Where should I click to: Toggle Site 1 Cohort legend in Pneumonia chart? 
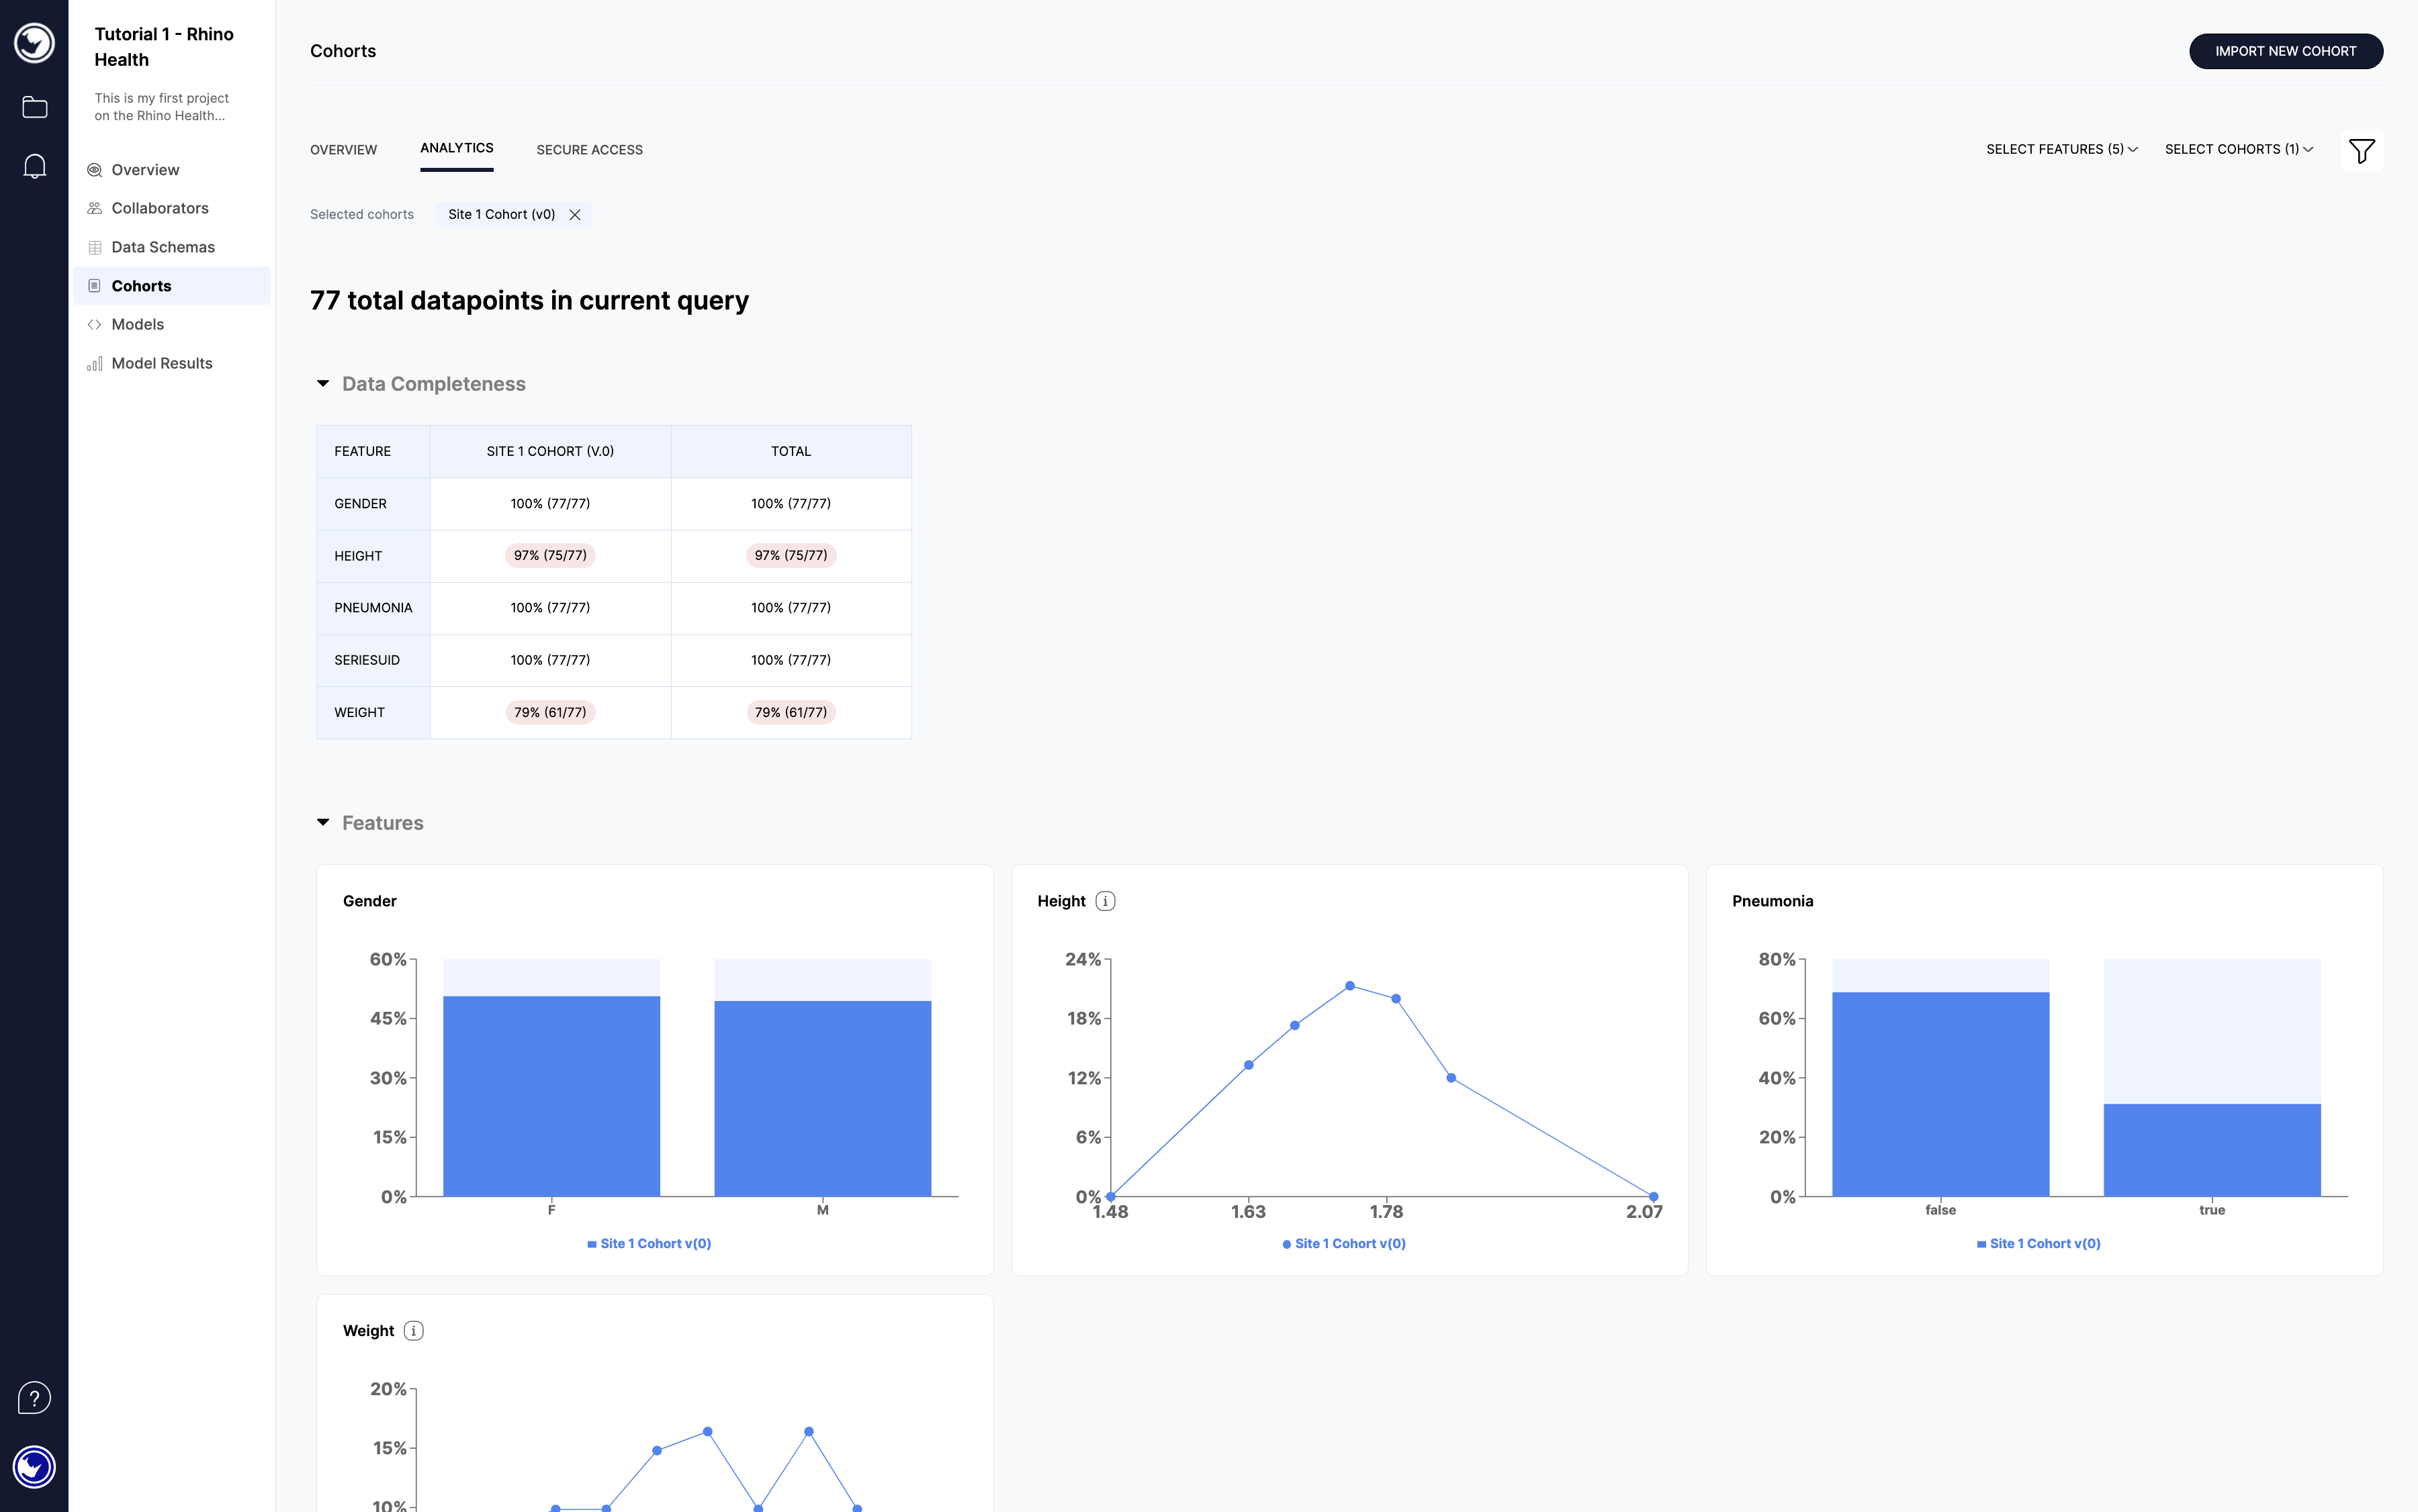2039,1244
